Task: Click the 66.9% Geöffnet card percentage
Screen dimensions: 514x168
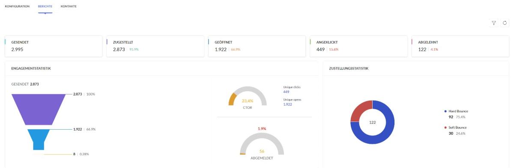Action: point(236,49)
